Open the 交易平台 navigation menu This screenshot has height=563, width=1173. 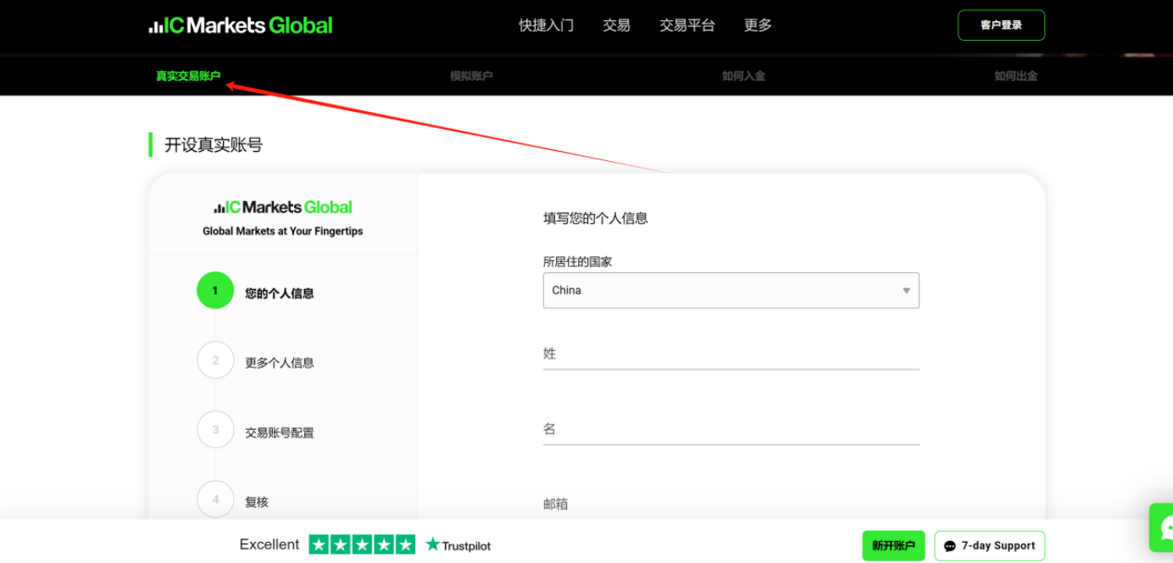click(687, 25)
